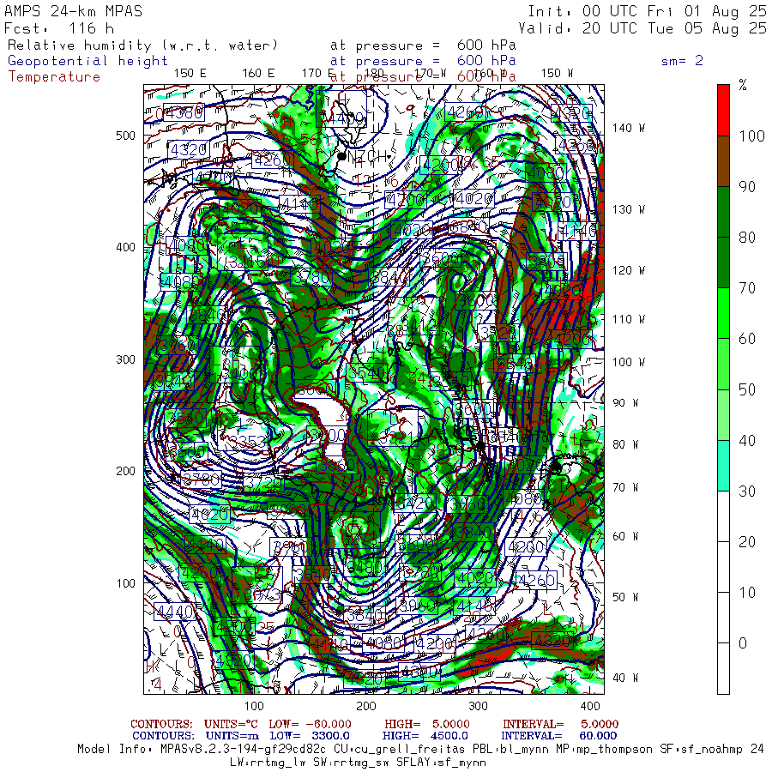Screen dimensions: 772x772
Task: Click the "40 W" longitude label
Action: [x=625, y=678]
